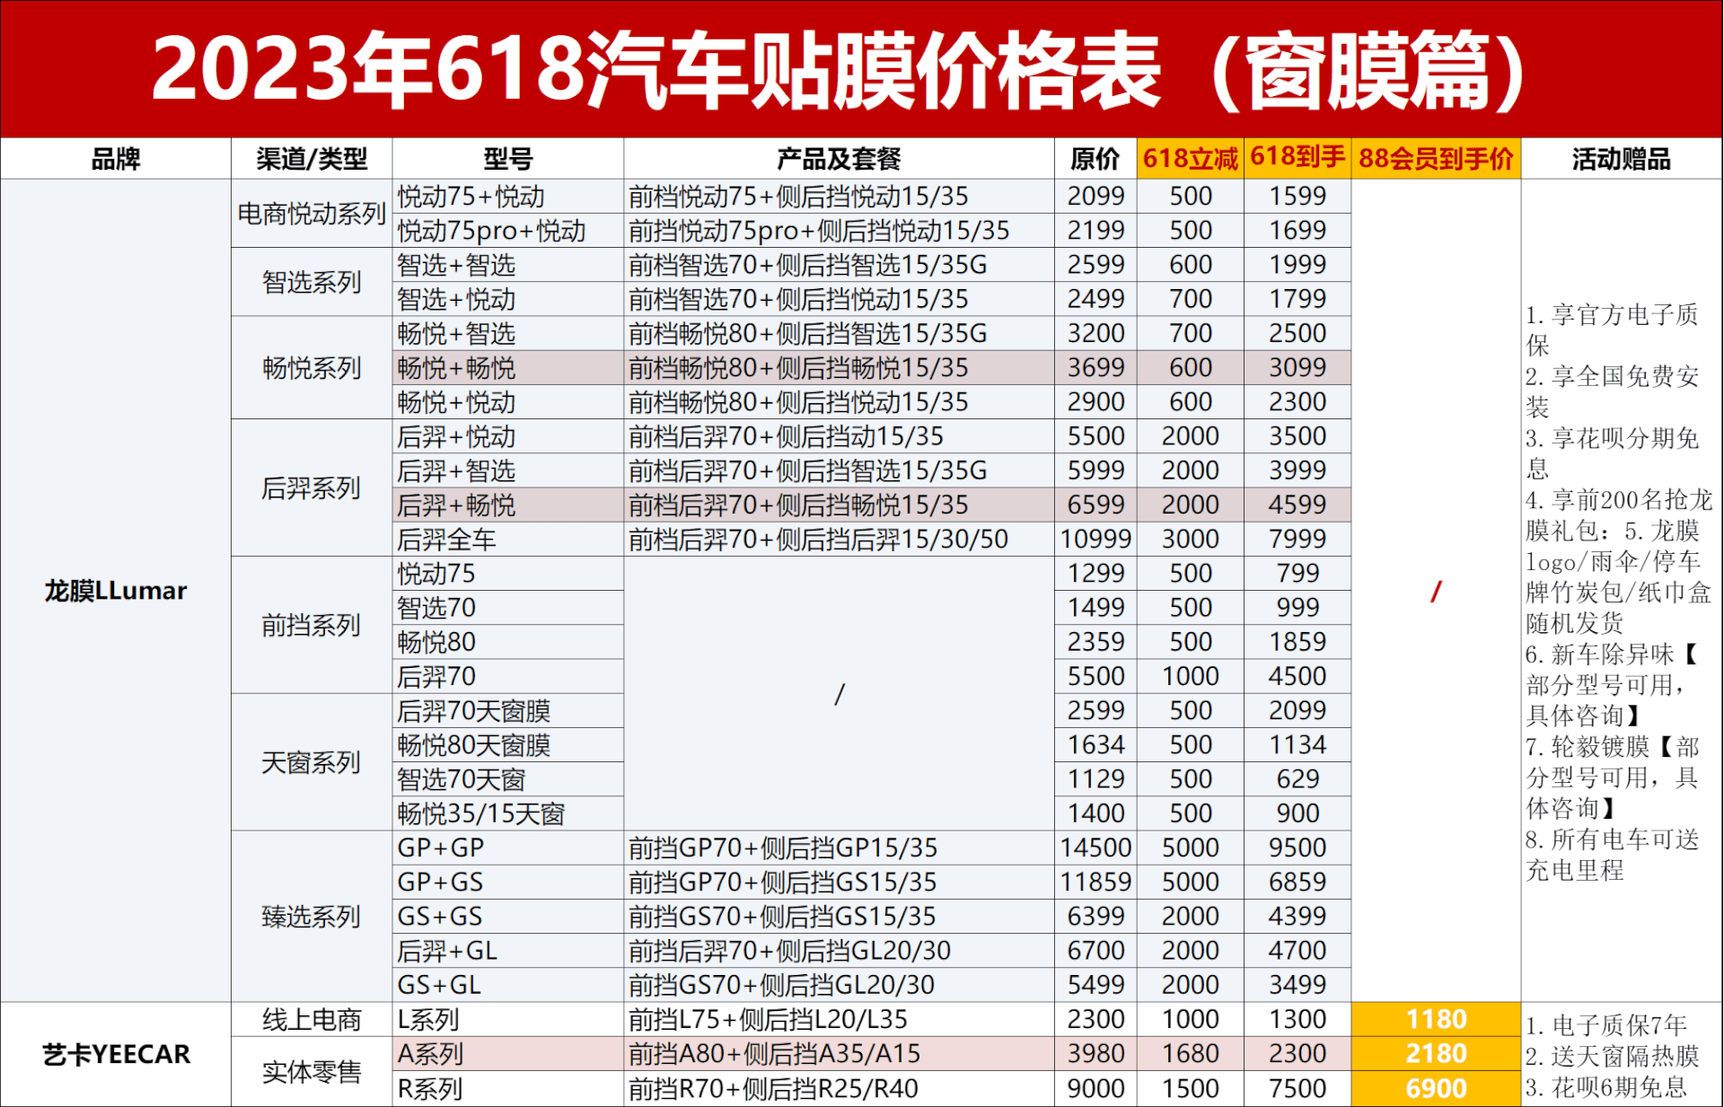Click the 活动赠品 column header
Image resolution: width=1724 pixels, height=1107 pixels.
pyautogui.click(x=1621, y=159)
